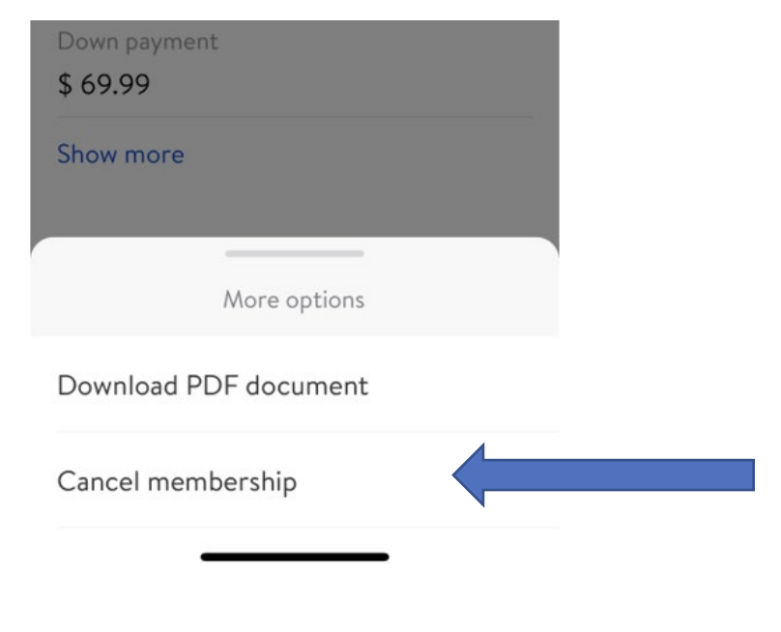This screenshot has height=632, width=781.
Task: Tap the Cancel membership option
Action: tap(177, 480)
